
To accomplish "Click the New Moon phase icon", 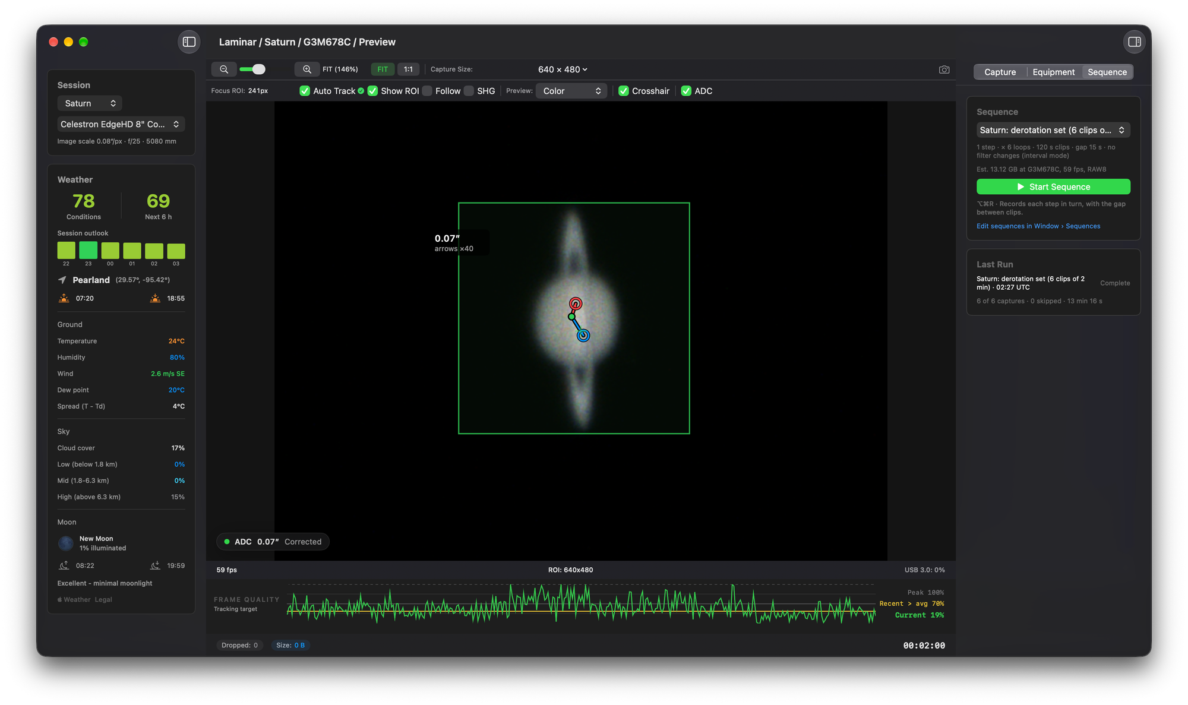I will [x=66, y=543].
